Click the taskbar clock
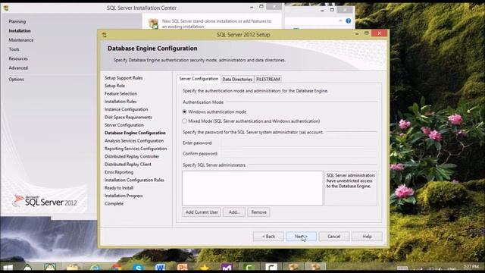485x273 pixels. [x=471, y=268]
